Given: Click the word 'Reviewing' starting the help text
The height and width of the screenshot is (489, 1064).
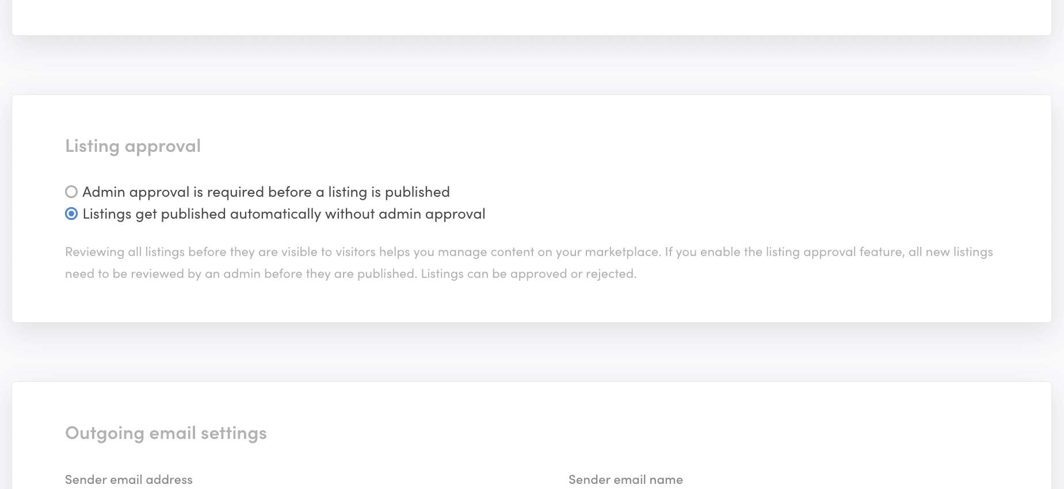Looking at the screenshot, I should 94,252.
